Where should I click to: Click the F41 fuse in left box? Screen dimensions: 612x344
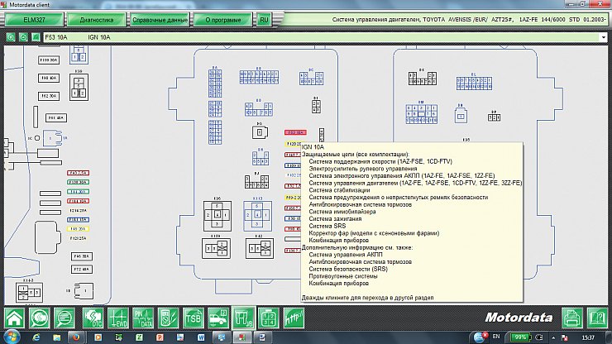tap(55, 117)
